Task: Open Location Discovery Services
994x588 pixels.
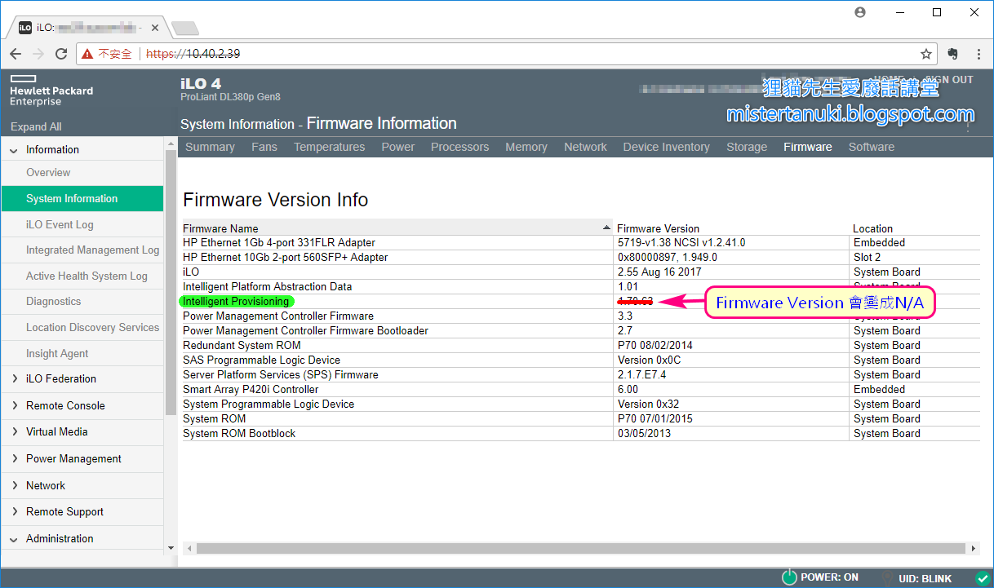Action: tap(82, 328)
